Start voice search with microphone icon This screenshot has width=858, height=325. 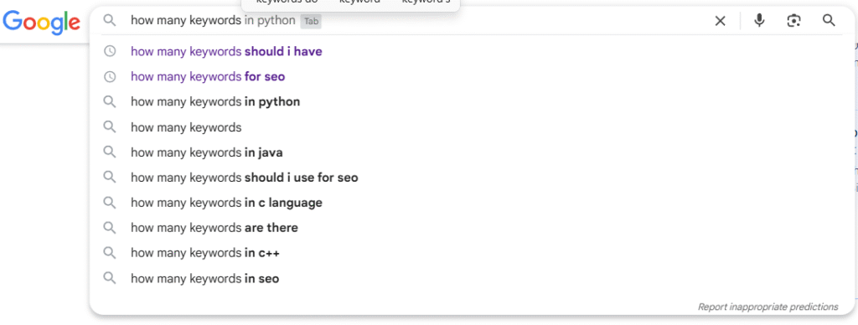pyautogui.click(x=759, y=21)
